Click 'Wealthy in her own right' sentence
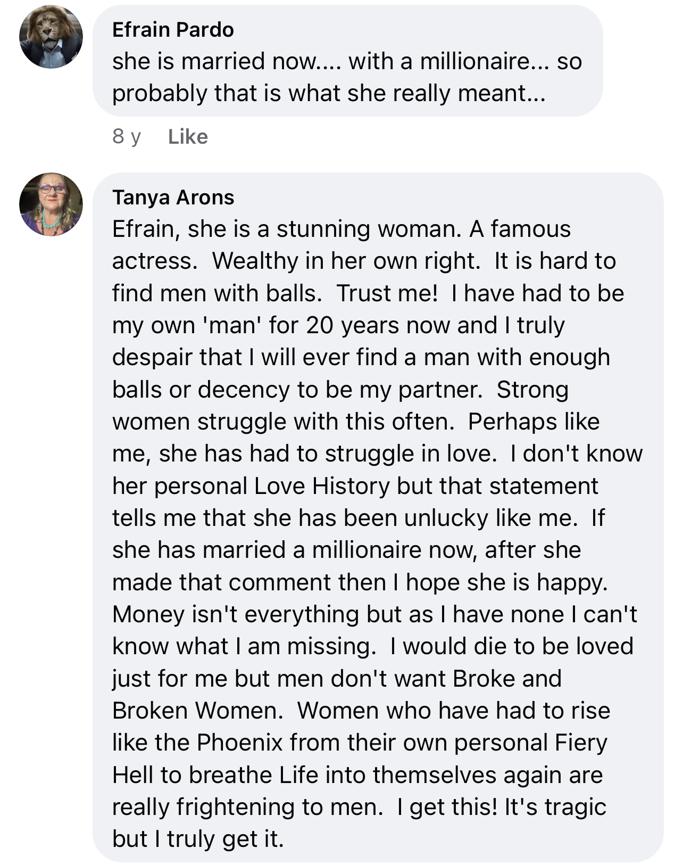 (346, 261)
